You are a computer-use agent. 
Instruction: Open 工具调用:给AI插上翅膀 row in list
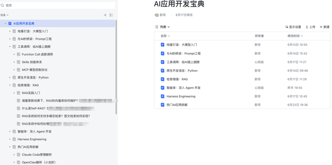tap(242, 62)
